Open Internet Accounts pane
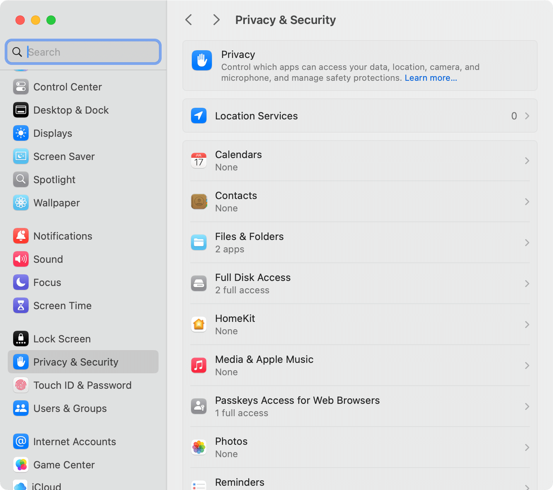553x490 pixels. pyautogui.click(x=83, y=442)
